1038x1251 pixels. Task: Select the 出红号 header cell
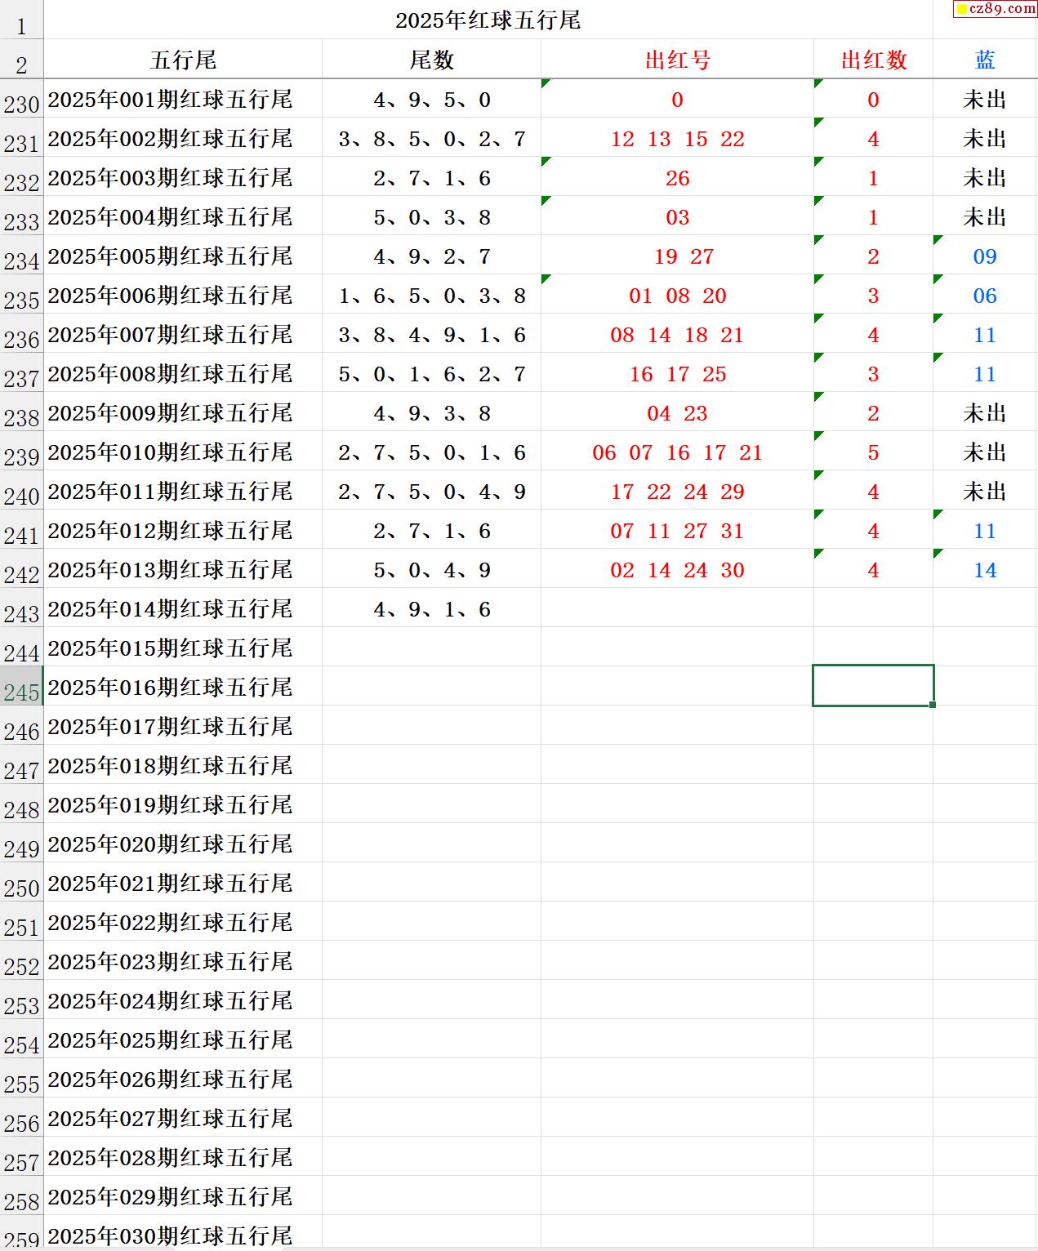click(677, 60)
